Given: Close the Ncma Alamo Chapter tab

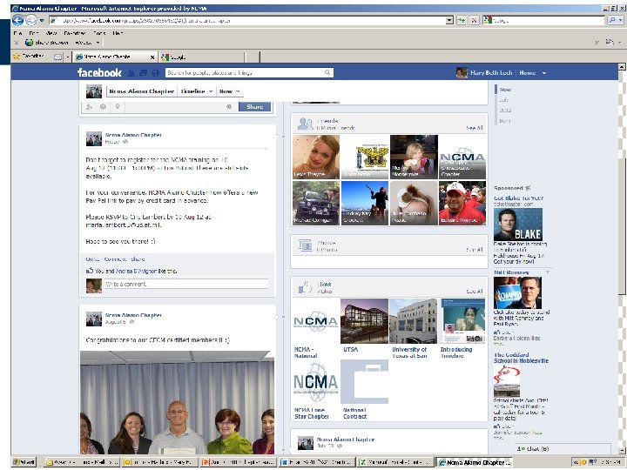Looking at the screenshot, I should (x=152, y=57).
